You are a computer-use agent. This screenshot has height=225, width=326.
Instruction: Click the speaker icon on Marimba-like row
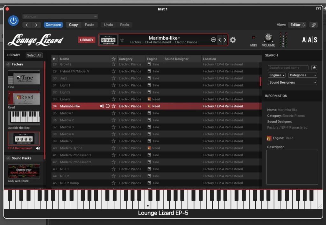[102, 106]
